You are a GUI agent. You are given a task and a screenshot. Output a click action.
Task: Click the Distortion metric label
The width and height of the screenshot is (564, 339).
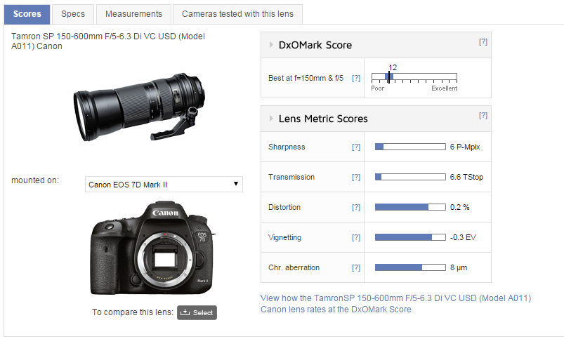click(x=284, y=207)
